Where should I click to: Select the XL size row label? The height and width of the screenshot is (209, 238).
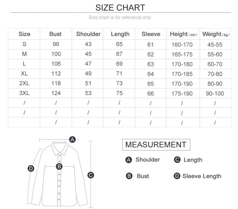click(24, 74)
